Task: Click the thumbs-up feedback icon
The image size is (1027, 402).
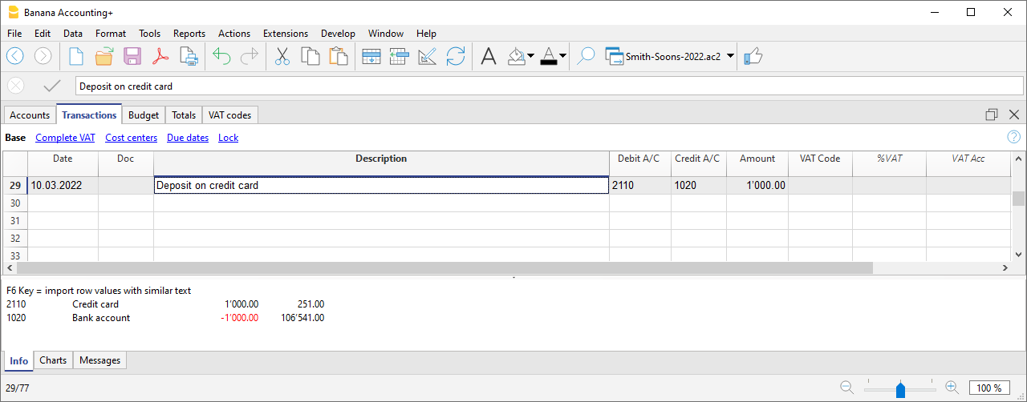Action: pyautogui.click(x=753, y=56)
